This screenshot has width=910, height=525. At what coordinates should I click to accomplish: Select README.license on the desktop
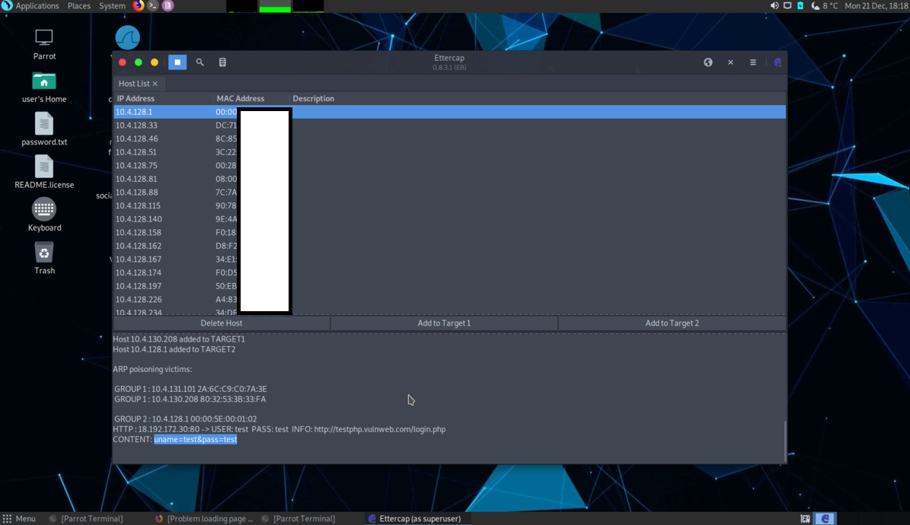(x=44, y=173)
